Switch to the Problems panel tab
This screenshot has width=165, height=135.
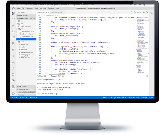[41, 76]
